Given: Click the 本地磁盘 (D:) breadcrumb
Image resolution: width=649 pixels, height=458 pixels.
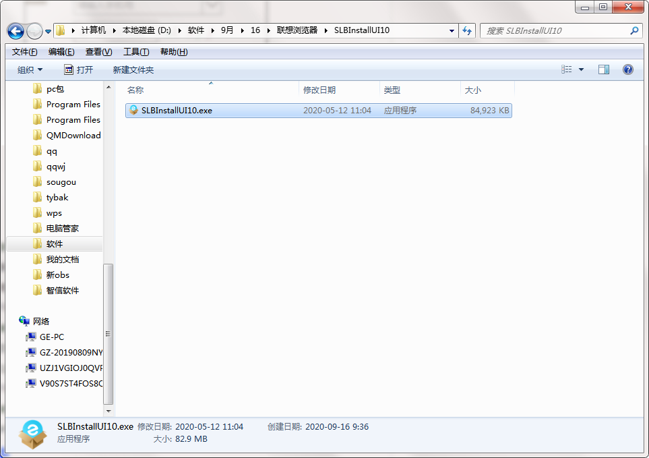Looking at the screenshot, I should (x=146, y=30).
